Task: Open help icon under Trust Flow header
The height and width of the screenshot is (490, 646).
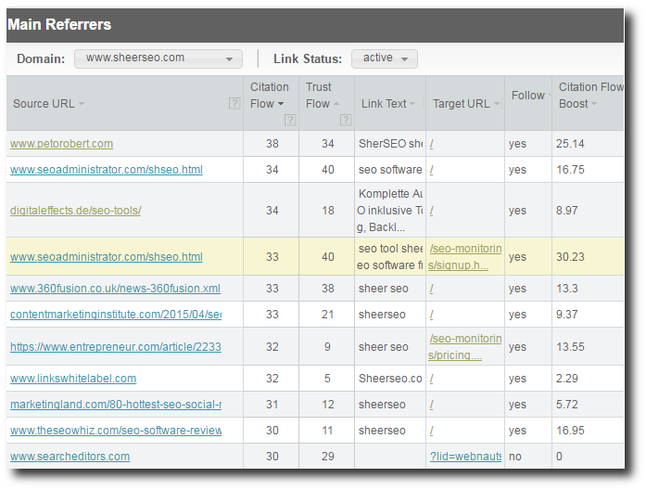Action: click(346, 120)
